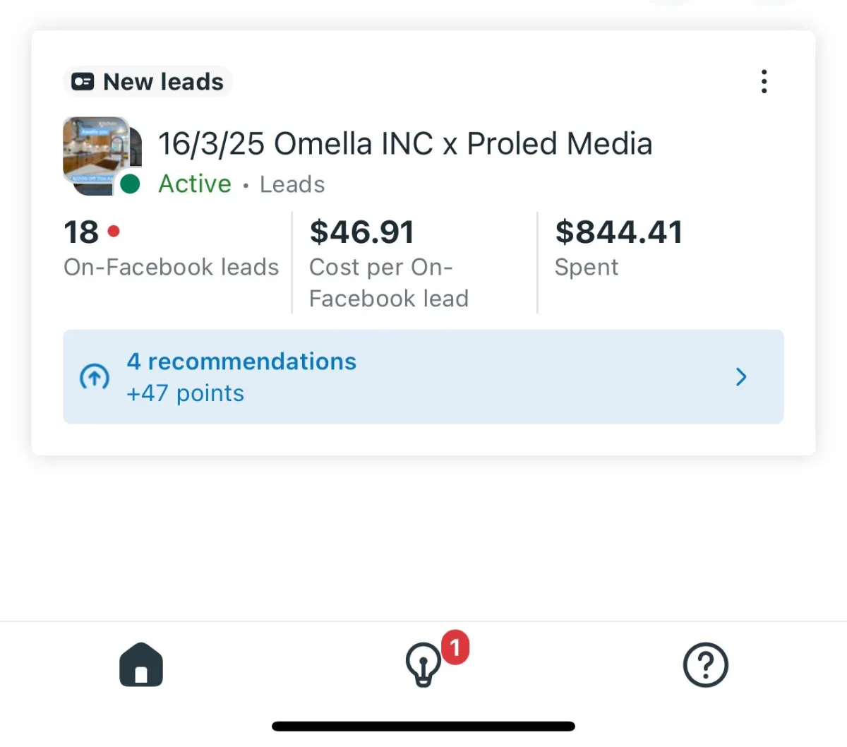Click the Omella INC x Proled Media title

(405, 144)
